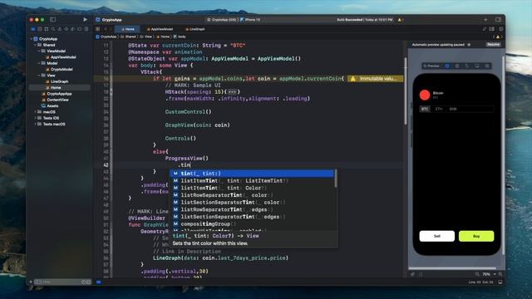Tap the Buy button in preview
The width and height of the screenshot is (532, 299).
point(476,236)
